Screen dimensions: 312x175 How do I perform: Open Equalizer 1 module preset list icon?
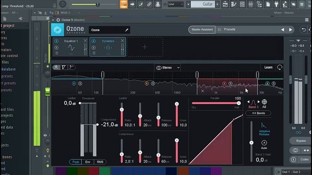(x=57, y=53)
